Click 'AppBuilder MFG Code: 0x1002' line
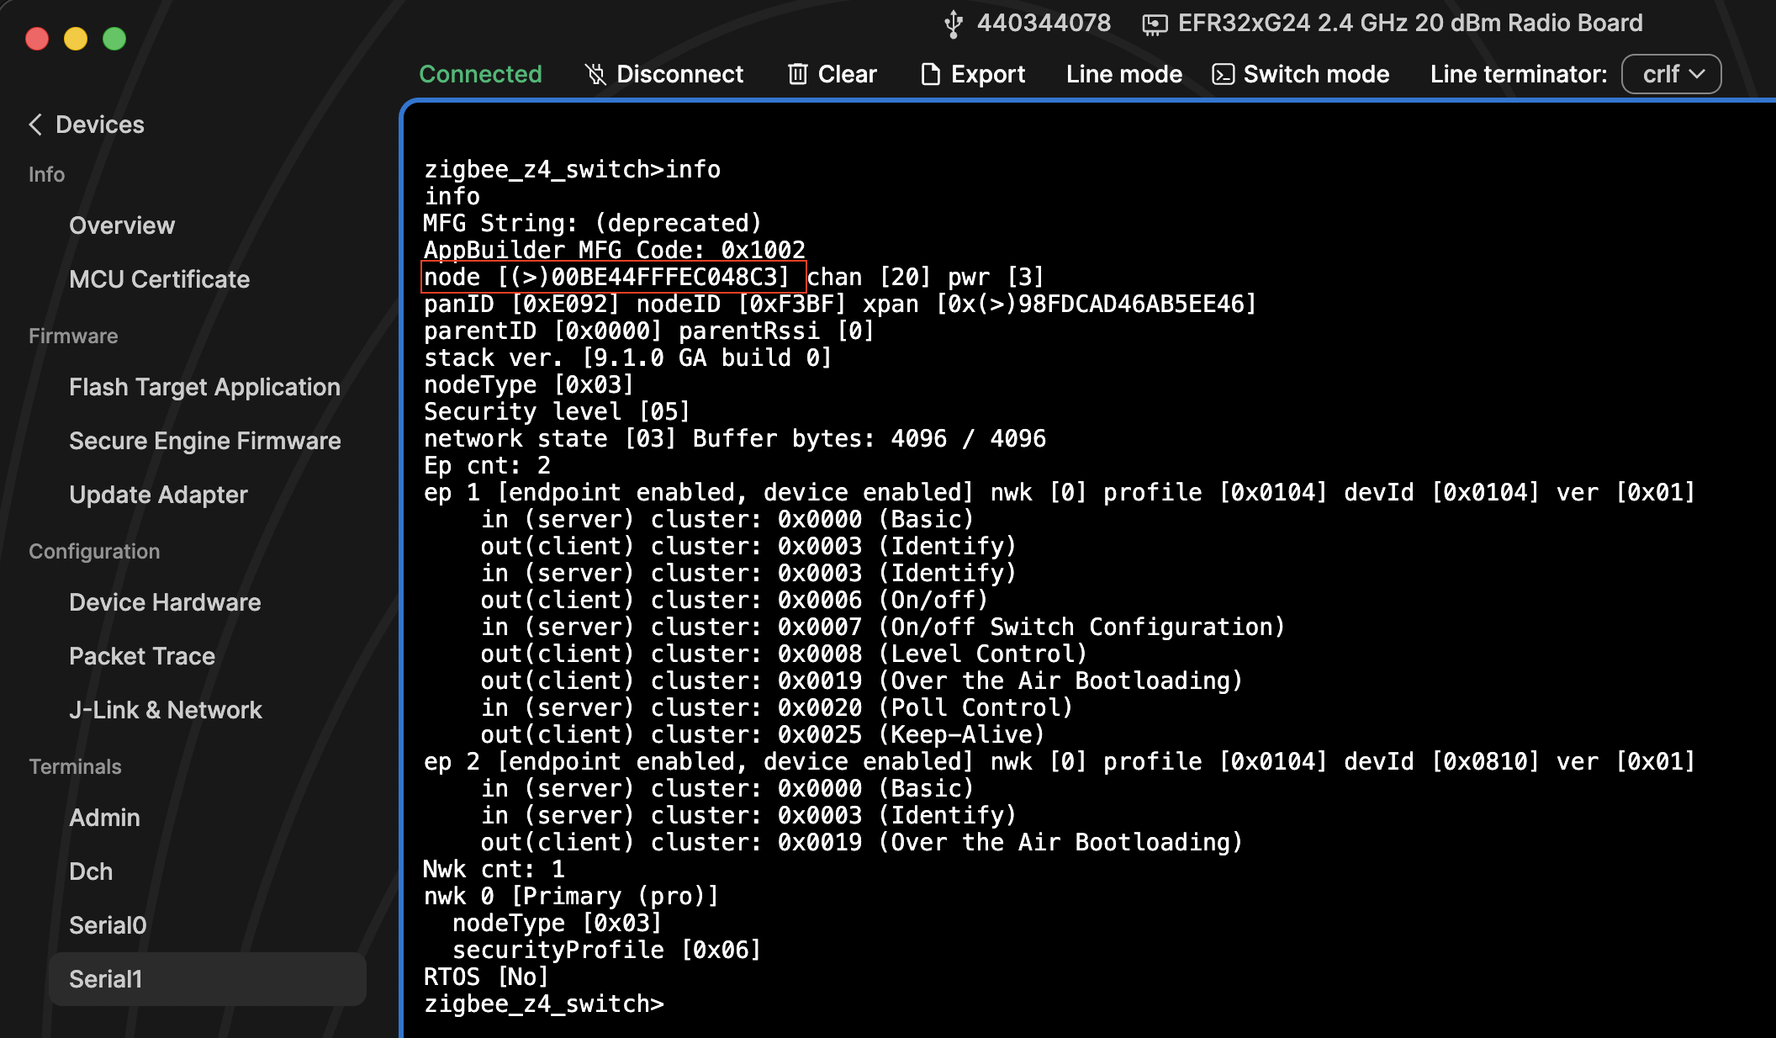1776x1038 pixels. [x=615, y=250]
